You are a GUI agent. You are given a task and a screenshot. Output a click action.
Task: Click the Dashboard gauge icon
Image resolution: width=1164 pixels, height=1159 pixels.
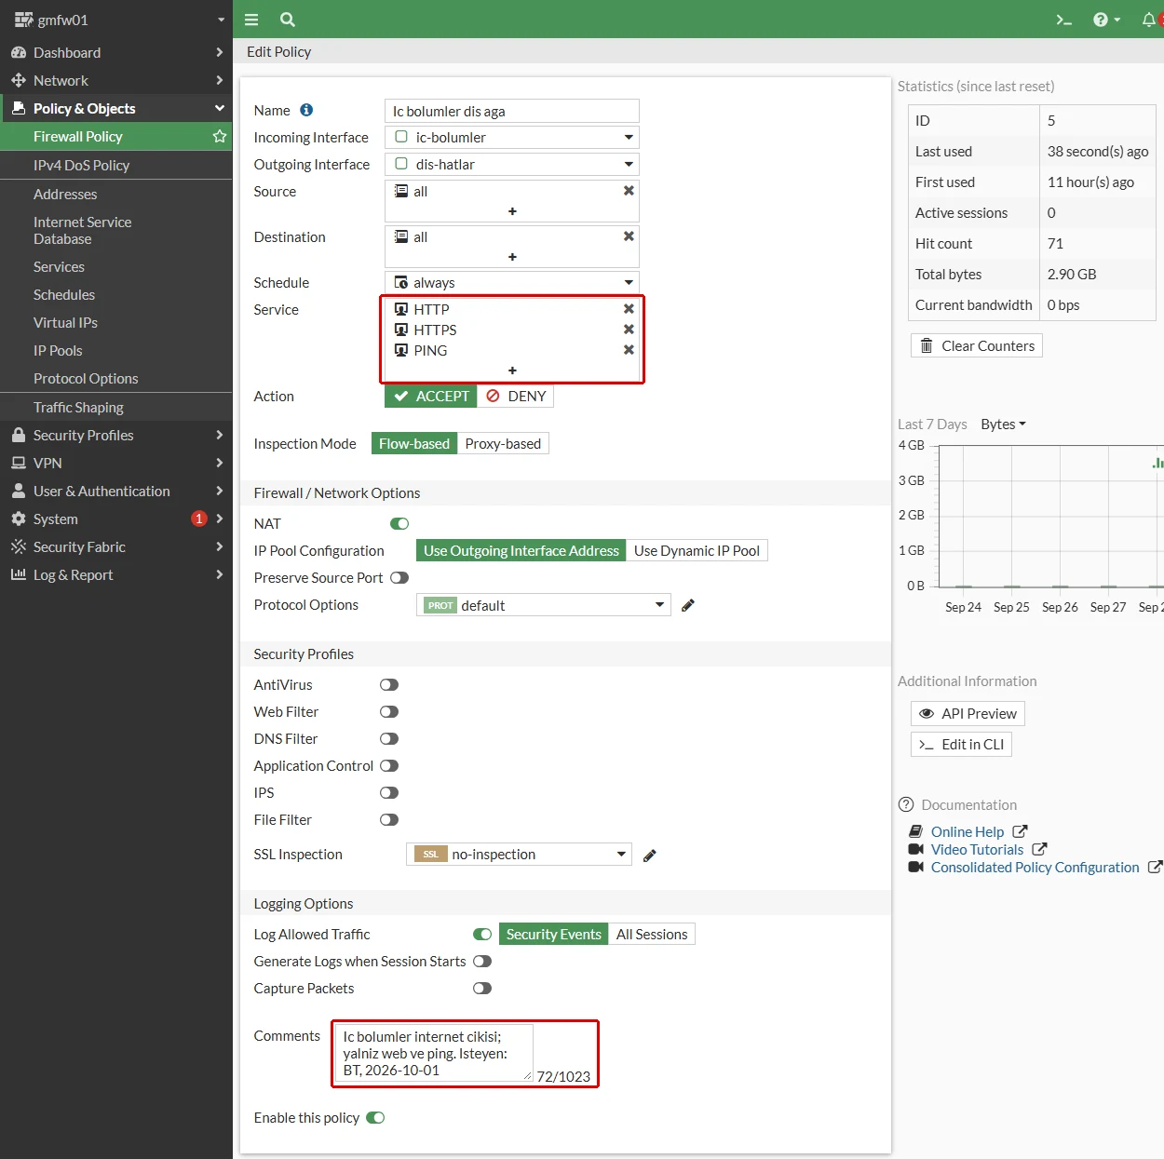point(19,52)
